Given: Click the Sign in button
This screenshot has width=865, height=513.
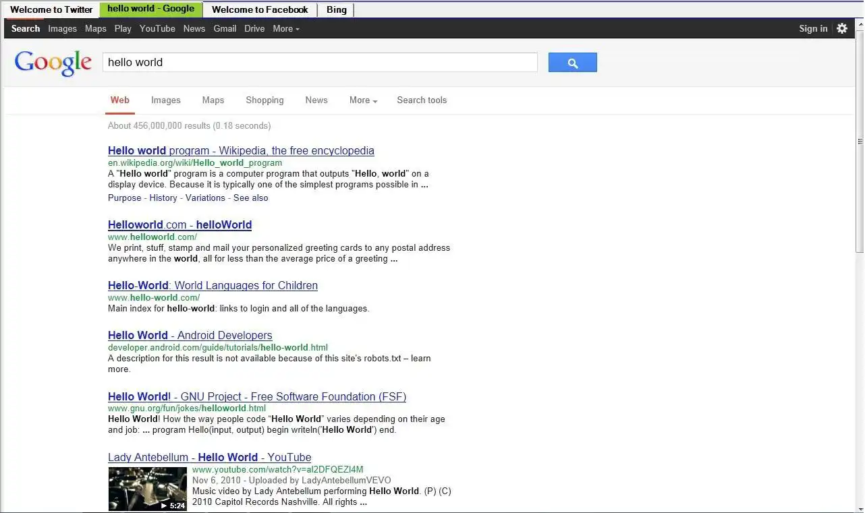Looking at the screenshot, I should (813, 28).
